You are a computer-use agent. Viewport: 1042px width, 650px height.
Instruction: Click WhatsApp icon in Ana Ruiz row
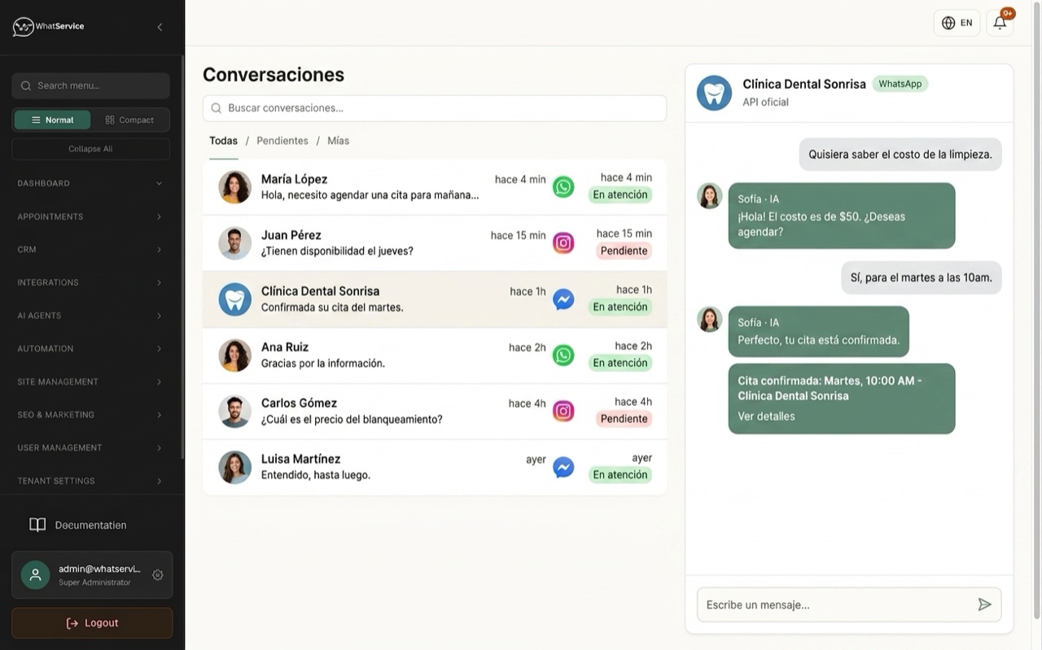pyautogui.click(x=563, y=356)
